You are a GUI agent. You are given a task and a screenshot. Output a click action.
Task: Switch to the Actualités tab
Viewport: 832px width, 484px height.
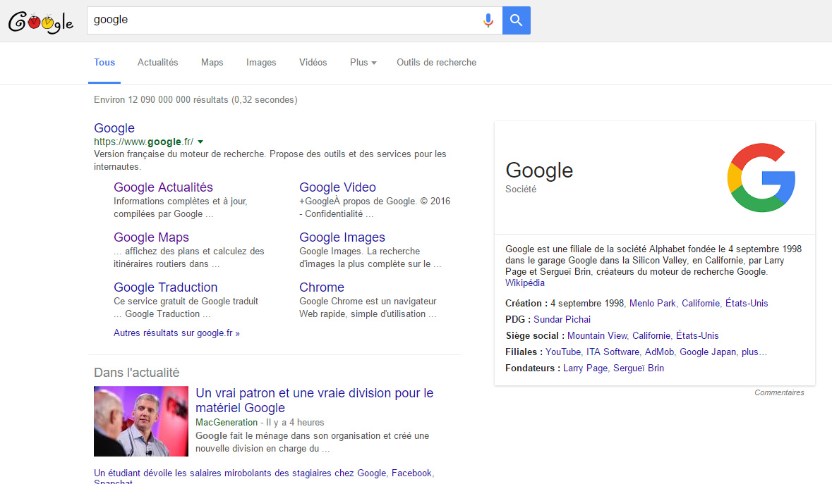coord(157,63)
